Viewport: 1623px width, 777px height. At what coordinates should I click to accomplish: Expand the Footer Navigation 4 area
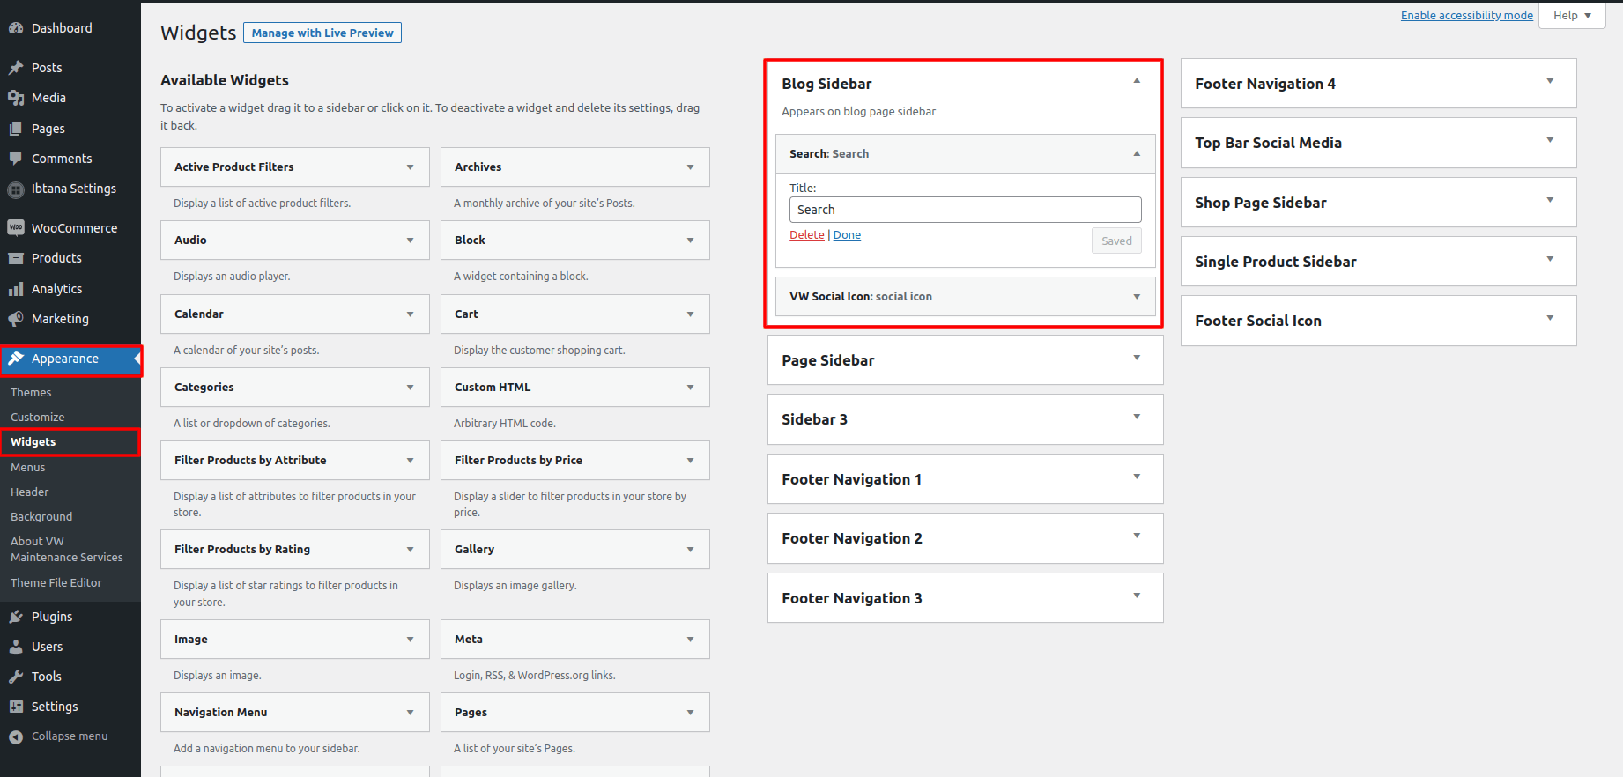pyautogui.click(x=1550, y=82)
